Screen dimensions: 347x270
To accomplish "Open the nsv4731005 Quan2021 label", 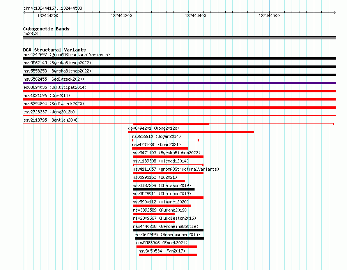I will point(156,145).
